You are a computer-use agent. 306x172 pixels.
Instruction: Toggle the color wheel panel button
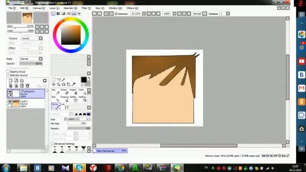53,14
